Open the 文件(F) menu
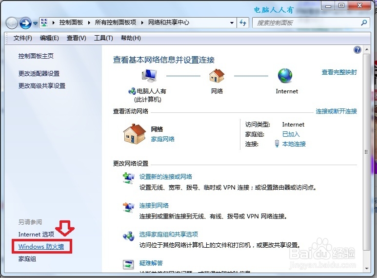377x278 pixels. point(22,38)
